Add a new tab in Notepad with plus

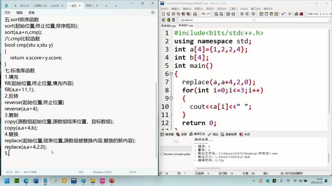116,6
